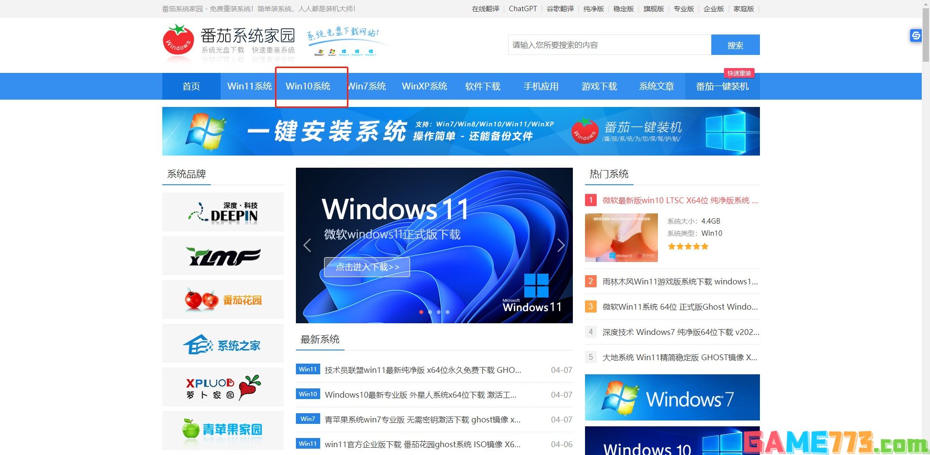Click 点击进入下载>> button on banner
Viewport: 930px width, 455px height.
367,267
